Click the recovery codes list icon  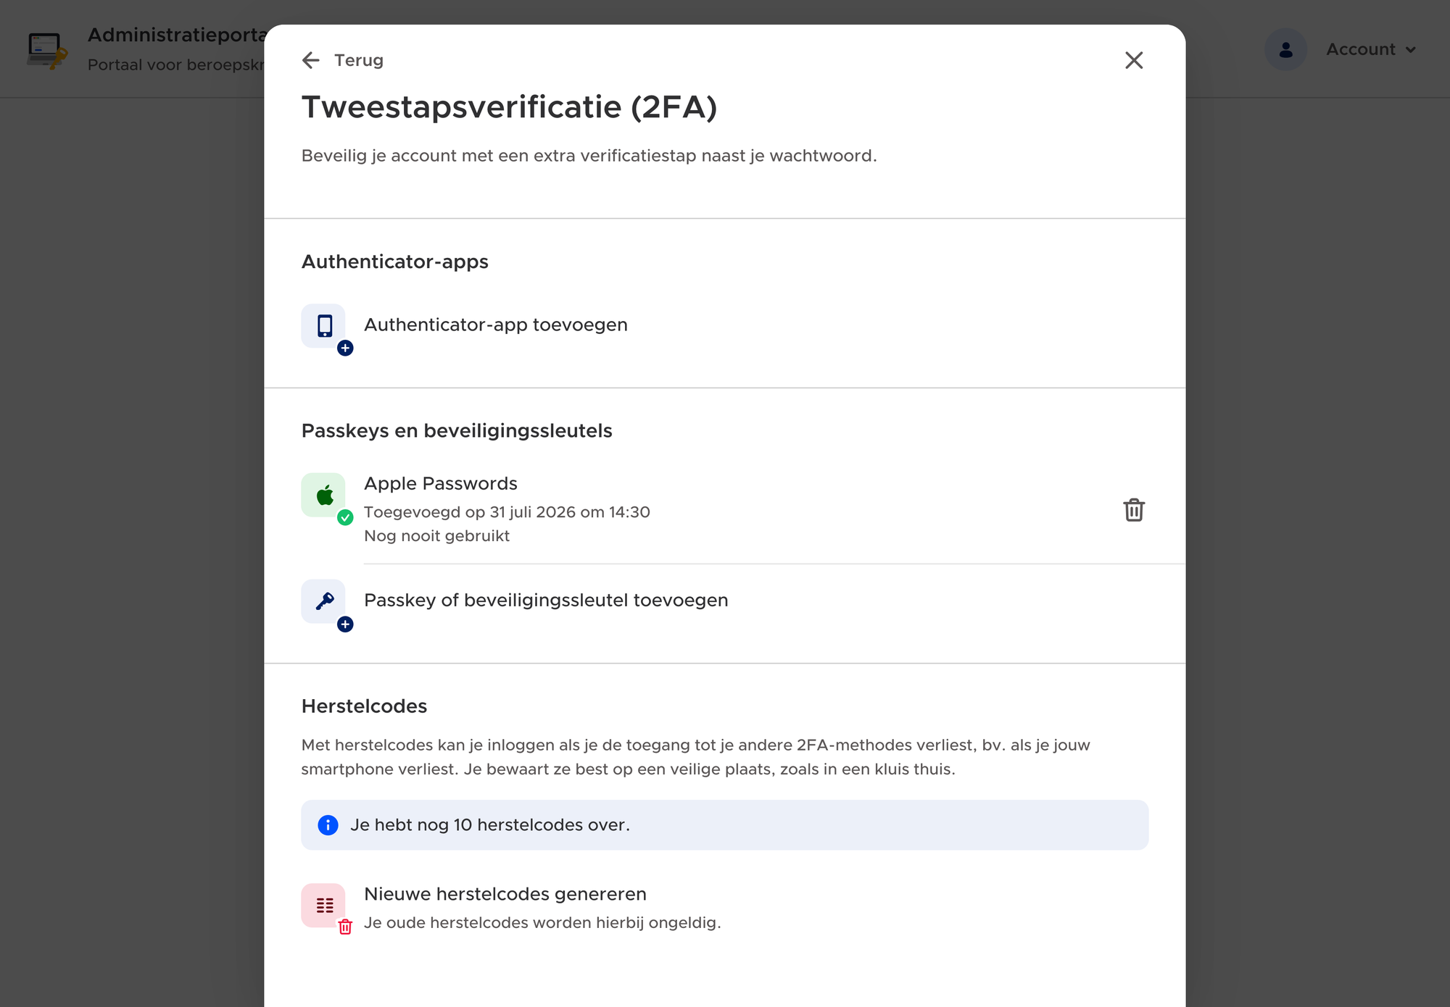click(323, 905)
